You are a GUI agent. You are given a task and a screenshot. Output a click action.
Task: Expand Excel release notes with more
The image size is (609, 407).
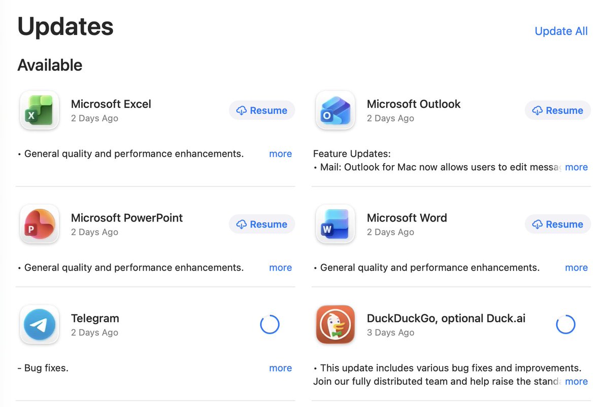click(x=280, y=154)
